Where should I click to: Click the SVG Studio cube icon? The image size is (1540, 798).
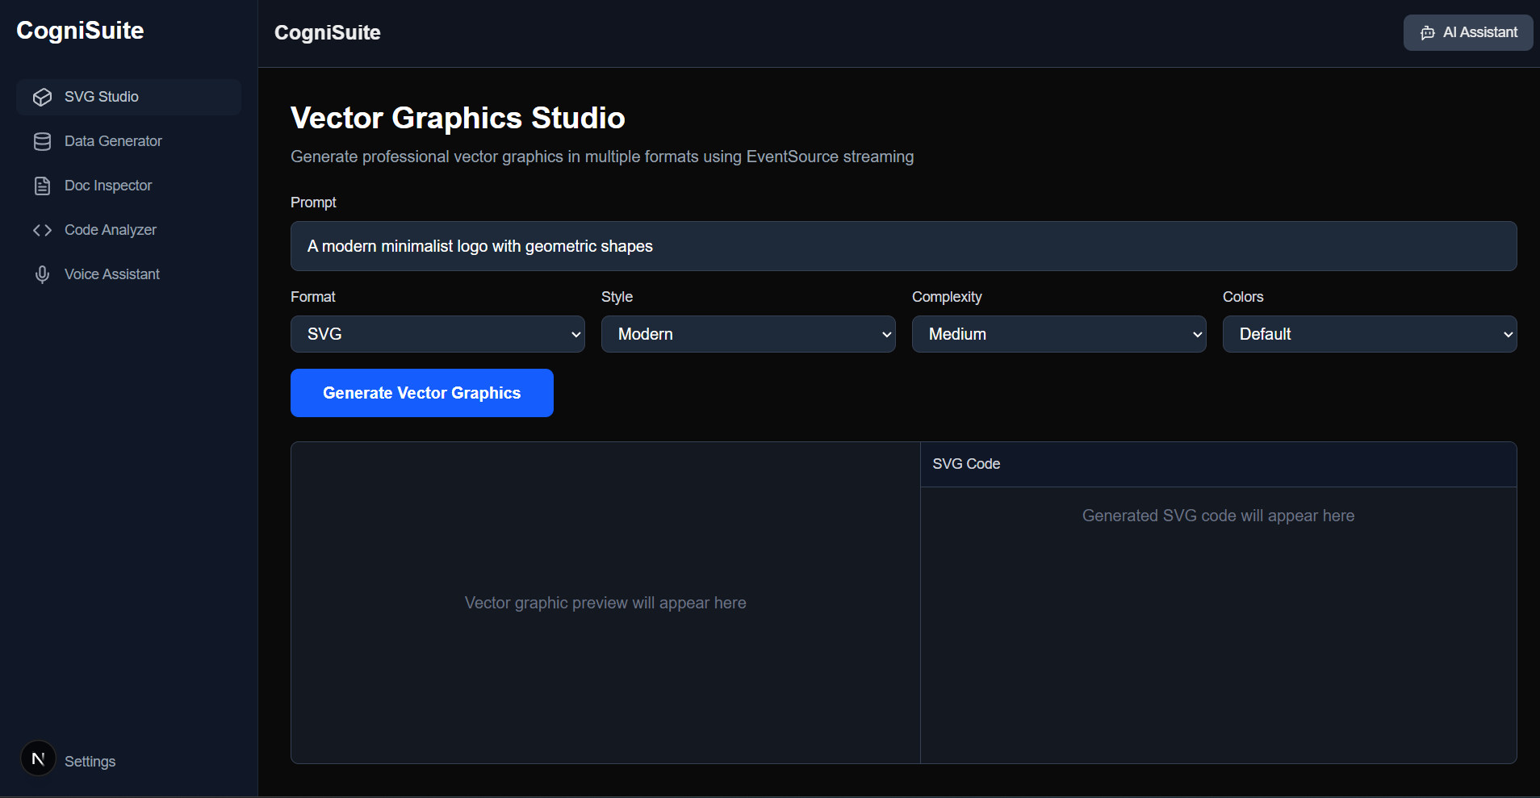42,97
